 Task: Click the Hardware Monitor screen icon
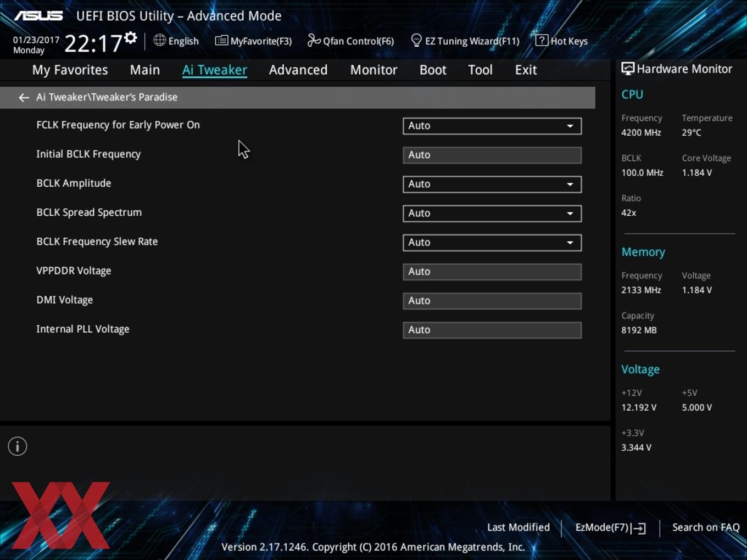628,69
